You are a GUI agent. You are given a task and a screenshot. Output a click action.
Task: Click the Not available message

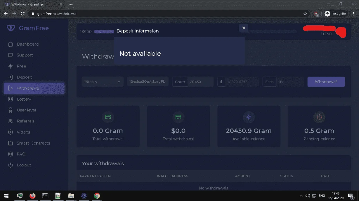coord(140,54)
